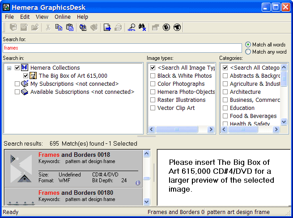293x218 pixels.
Task: Check the Available Subscriptions checkbox
Action: pos(17,92)
